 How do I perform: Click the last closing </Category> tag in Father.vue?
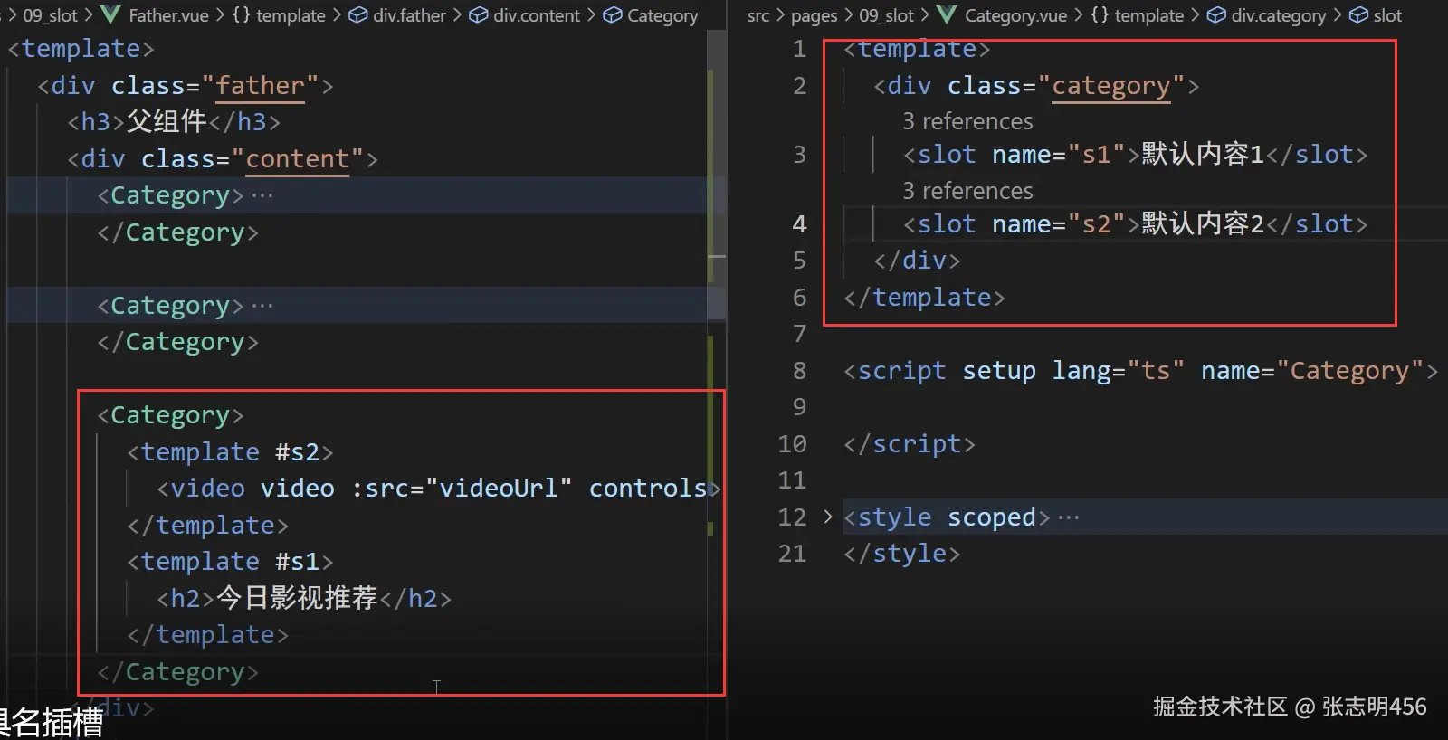pos(178,672)
